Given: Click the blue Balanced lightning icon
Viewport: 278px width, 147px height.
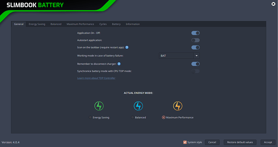Looking at the screenshot, I should pyautogui.click(x=138, y=106).
